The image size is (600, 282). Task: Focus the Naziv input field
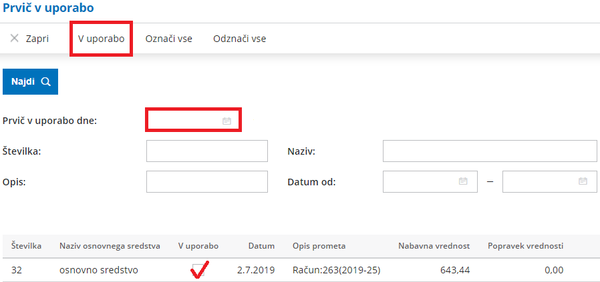(490, 151)
